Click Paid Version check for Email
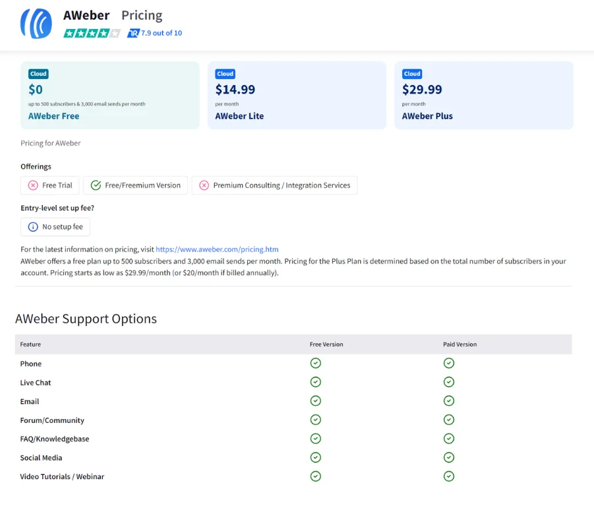594x506 pixels. click(x=449, y=401)
